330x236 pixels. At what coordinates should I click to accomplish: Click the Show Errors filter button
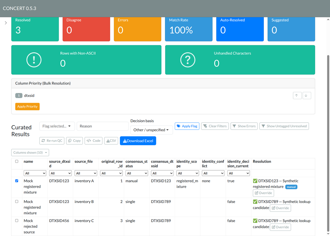tap(244, 126)
